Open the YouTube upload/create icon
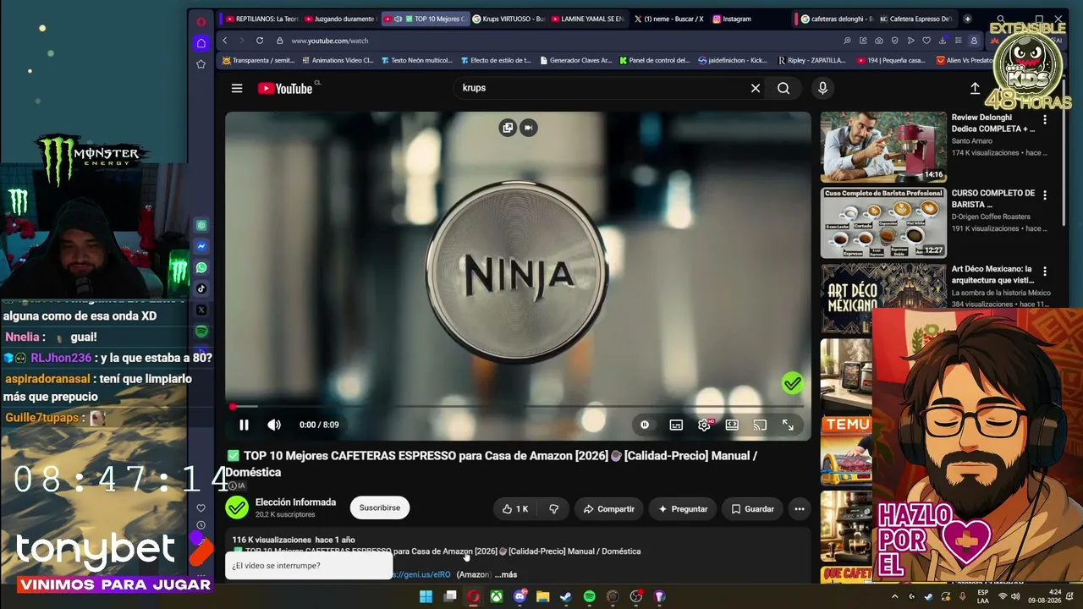 click(x=975, y=88)
